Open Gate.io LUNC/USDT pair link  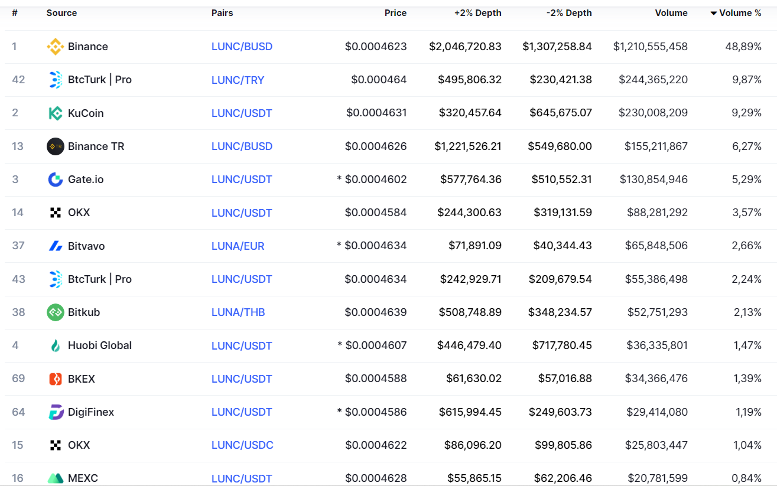point(242,180)
